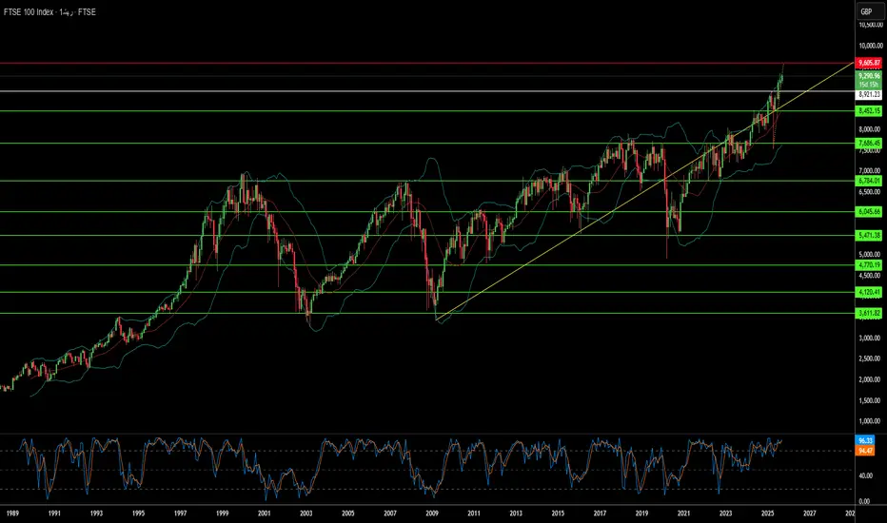The height and width of the screenshot is (523, 887).
Task: Select the white horizontal line drawing
Action: tap(427, 91)
